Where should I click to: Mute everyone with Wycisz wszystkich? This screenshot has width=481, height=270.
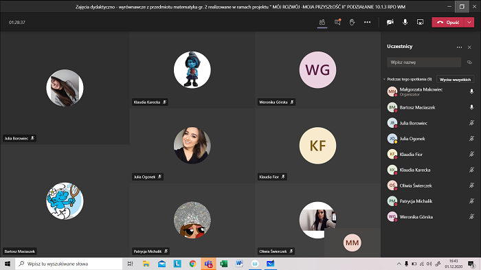coord(455,80)
